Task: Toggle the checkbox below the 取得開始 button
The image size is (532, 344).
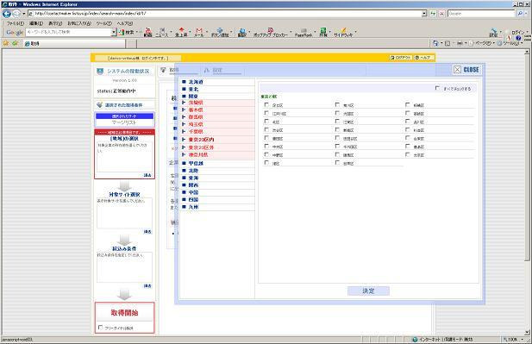Action: (100, 328)
